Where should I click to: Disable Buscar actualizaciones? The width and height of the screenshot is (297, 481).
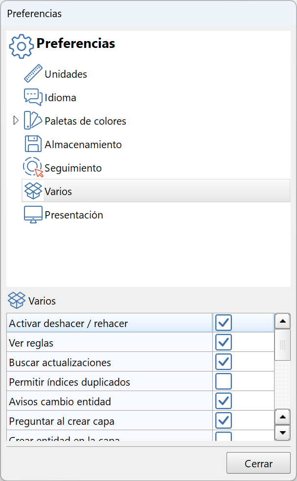pyautogui.click(x=223, y=362)
